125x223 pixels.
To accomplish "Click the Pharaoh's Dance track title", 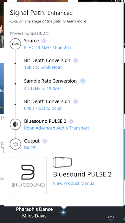I will click(34, 209).
